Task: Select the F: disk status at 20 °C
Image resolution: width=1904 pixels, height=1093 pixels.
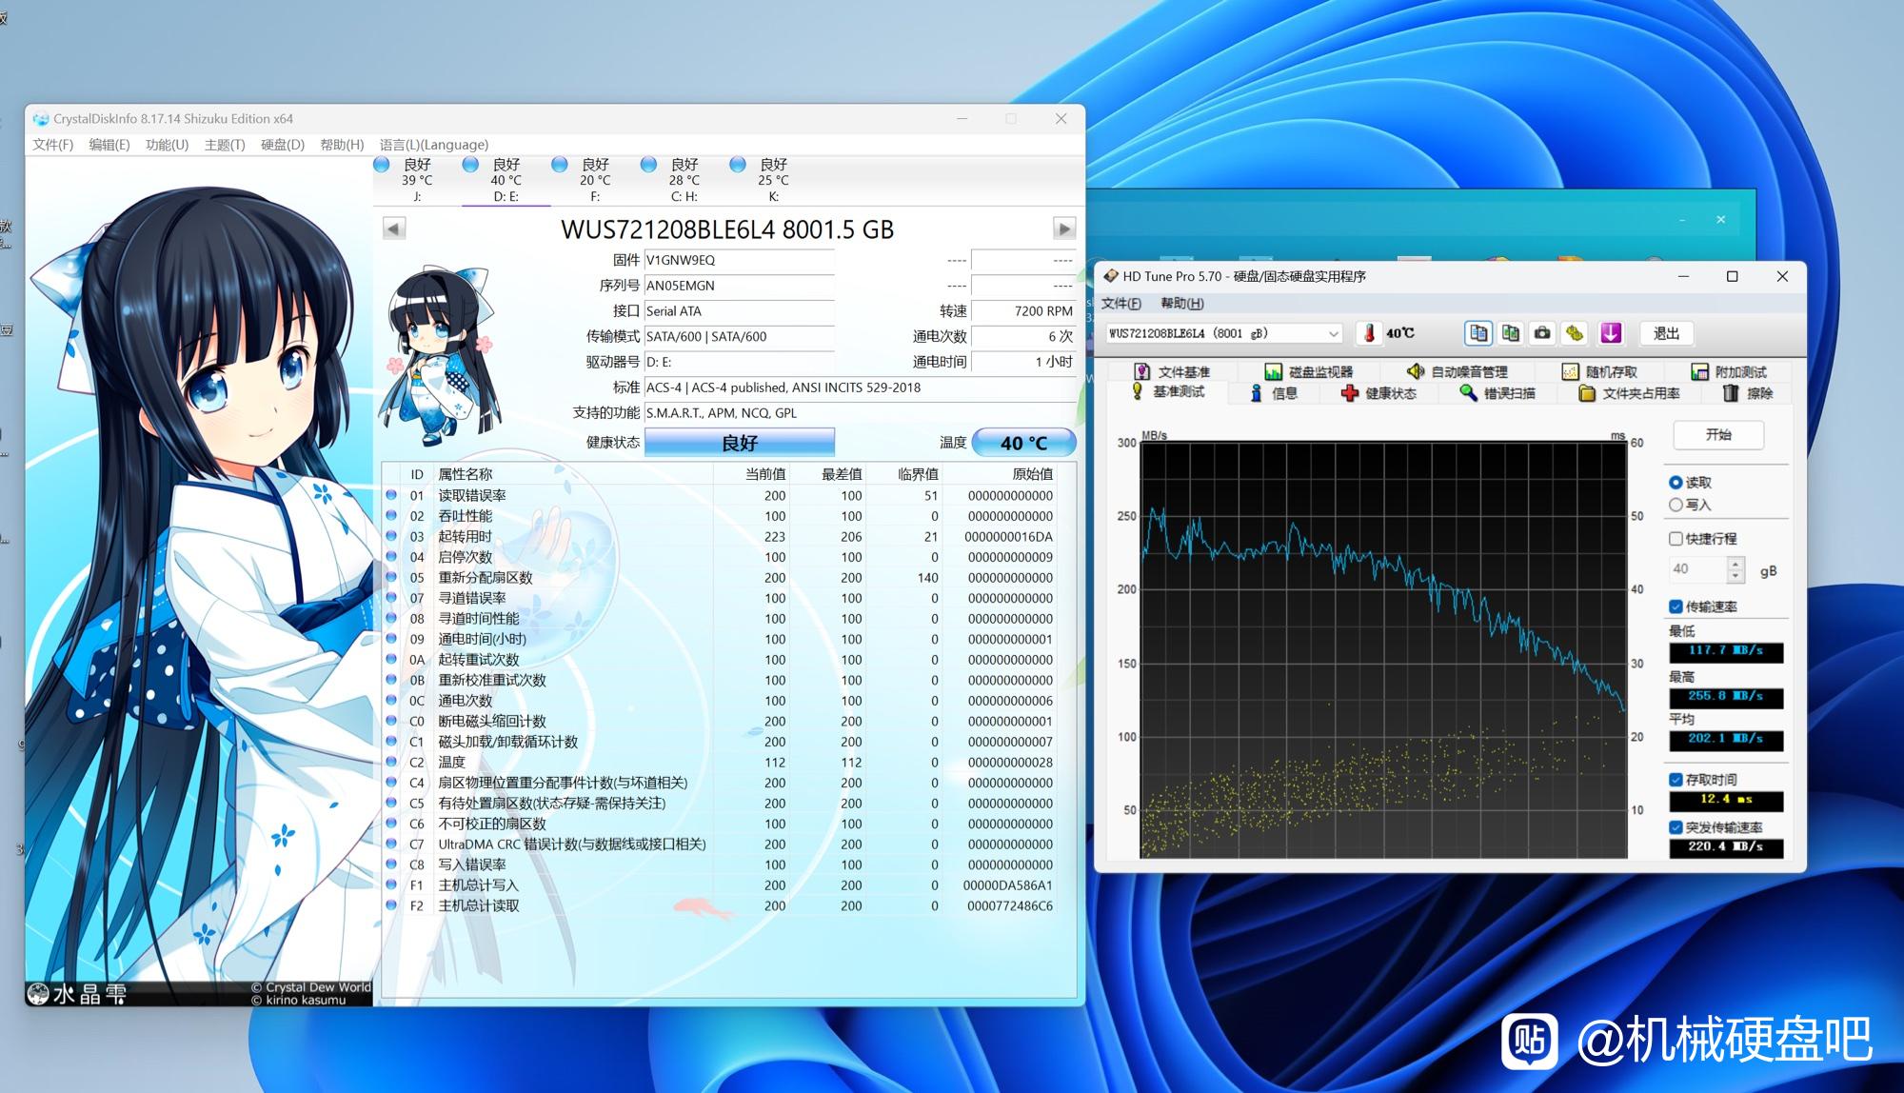Action: (595, 180)
